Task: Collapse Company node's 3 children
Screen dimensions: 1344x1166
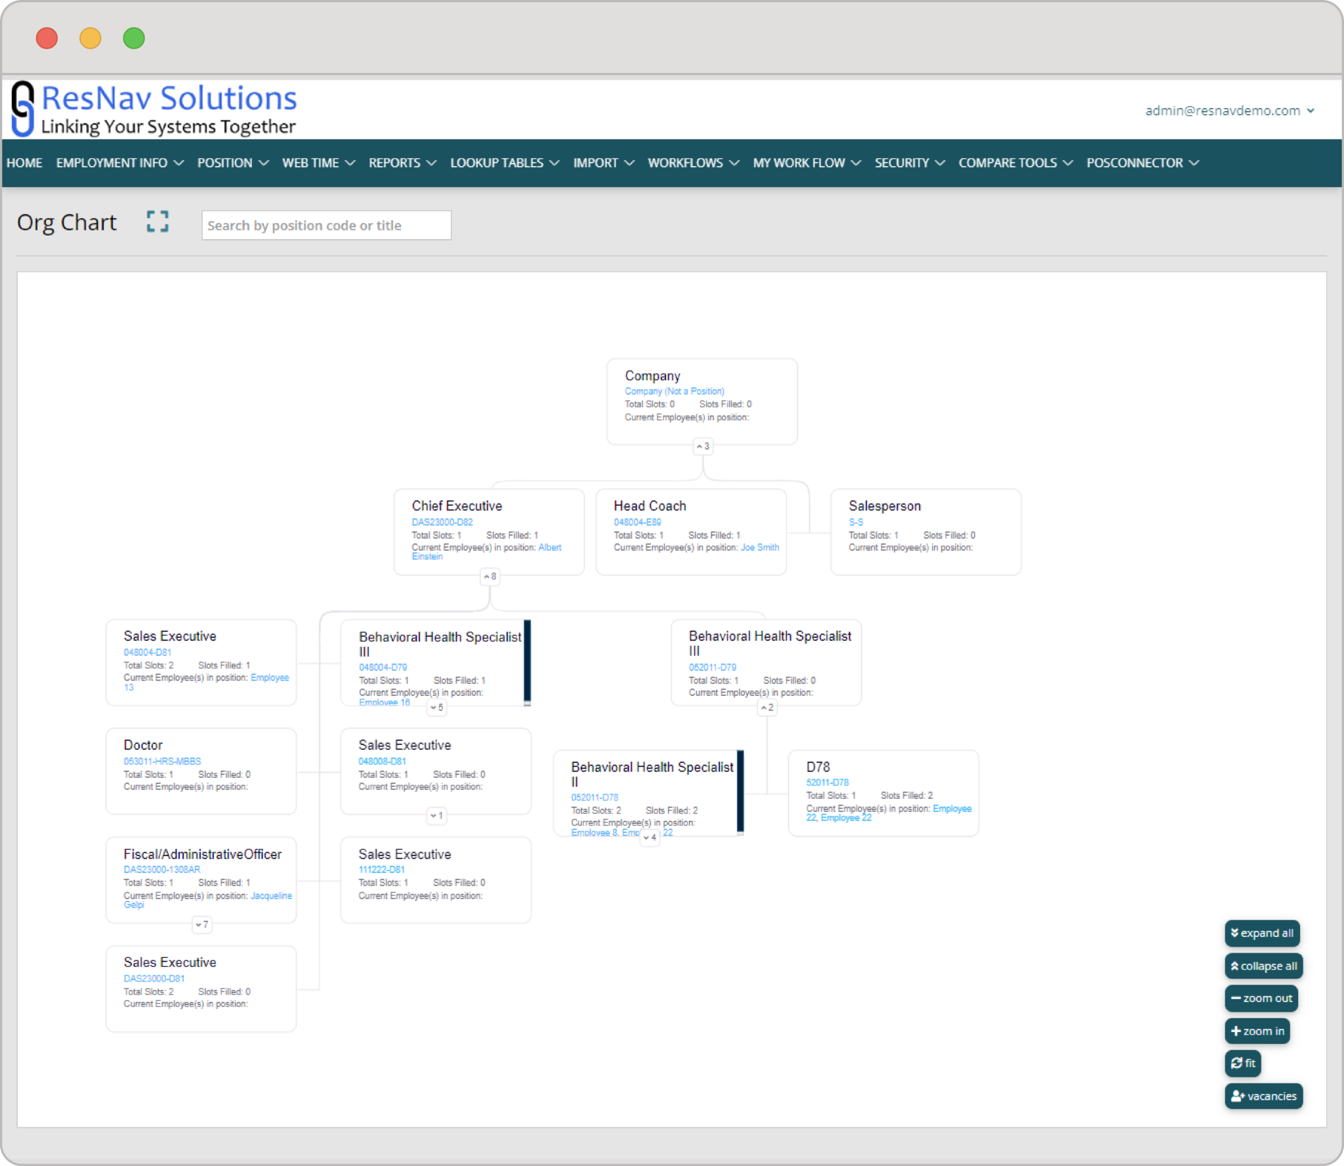Action: coord(703,446)
